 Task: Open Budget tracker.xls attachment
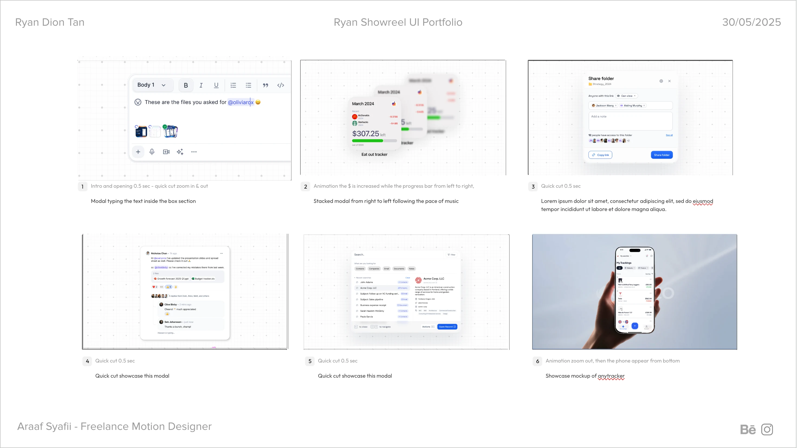[x=203, y=279]
